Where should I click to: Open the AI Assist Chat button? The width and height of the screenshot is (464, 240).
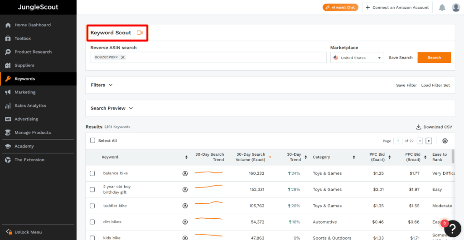(340, 7)
